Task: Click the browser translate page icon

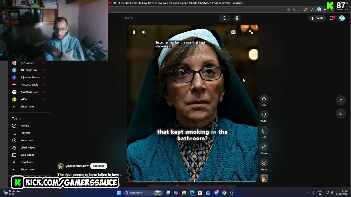Action: [x=294, y=10]
